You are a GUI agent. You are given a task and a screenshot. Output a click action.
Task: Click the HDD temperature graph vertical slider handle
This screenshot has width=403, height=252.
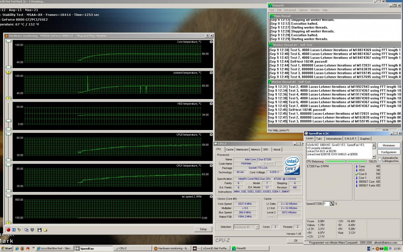pos(9,121)
